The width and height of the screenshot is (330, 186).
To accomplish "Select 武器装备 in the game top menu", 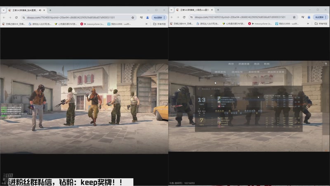I will click(x=244, y=64).
